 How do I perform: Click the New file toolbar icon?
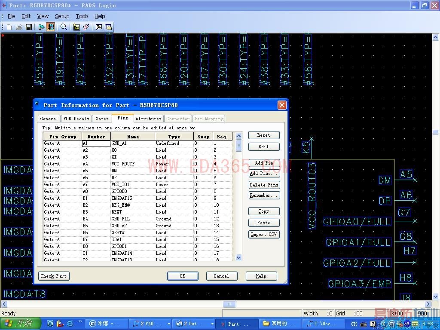coord(9,27)
